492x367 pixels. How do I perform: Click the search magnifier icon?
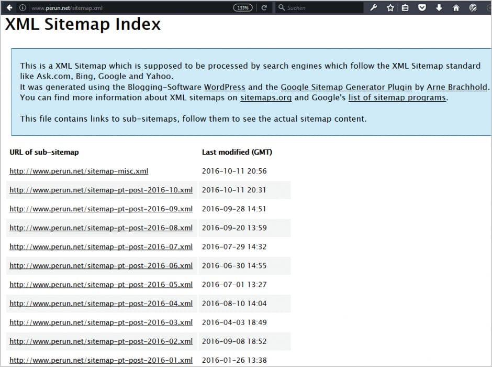point(282,7)
